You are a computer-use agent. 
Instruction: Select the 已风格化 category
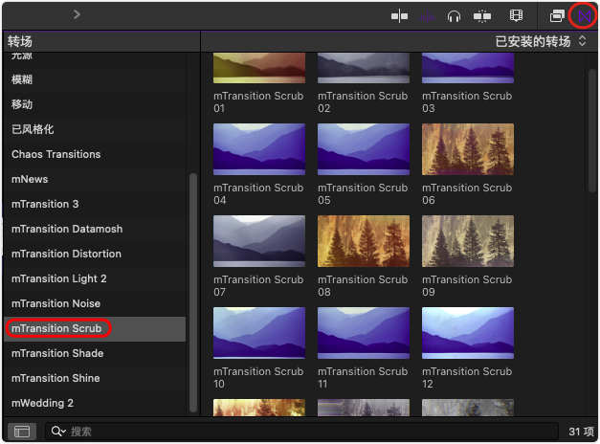click(95, 129)
